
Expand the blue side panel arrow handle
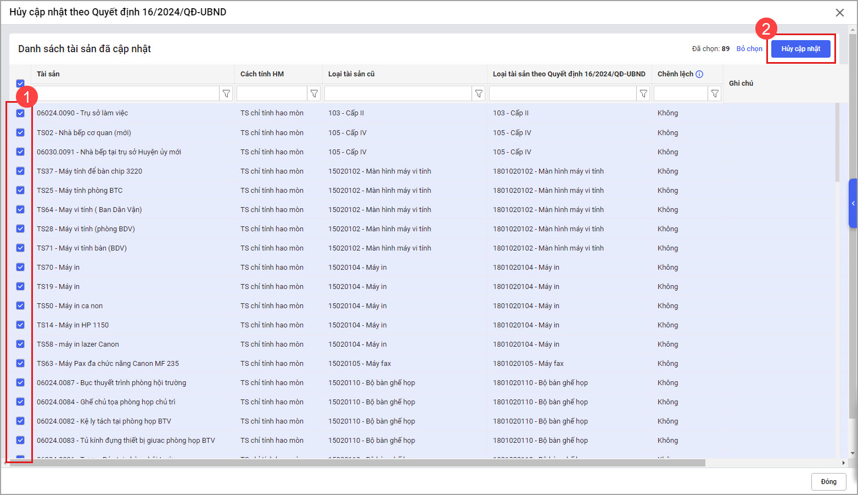click(x=853, y=203)
